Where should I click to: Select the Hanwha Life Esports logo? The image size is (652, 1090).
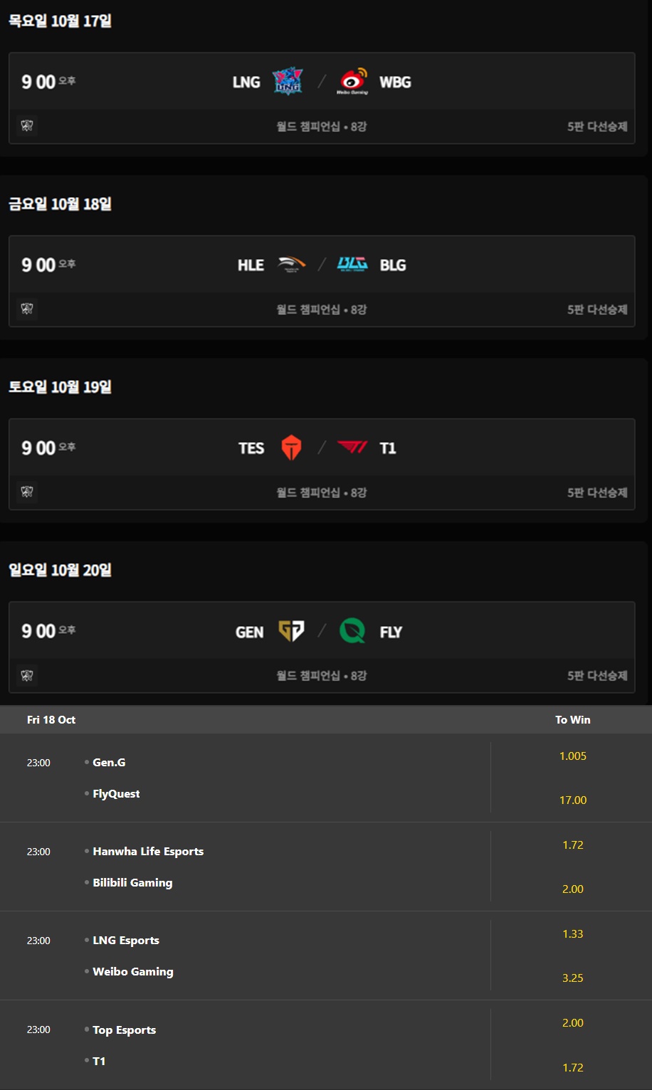coord(292,265)
